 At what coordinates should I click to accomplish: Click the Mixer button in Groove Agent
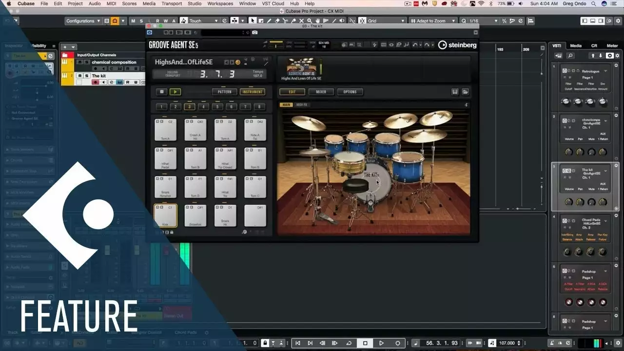pos(321,92)
